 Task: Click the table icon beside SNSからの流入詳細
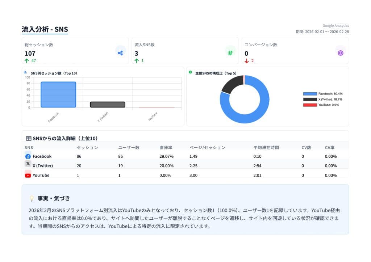[29, 138]
